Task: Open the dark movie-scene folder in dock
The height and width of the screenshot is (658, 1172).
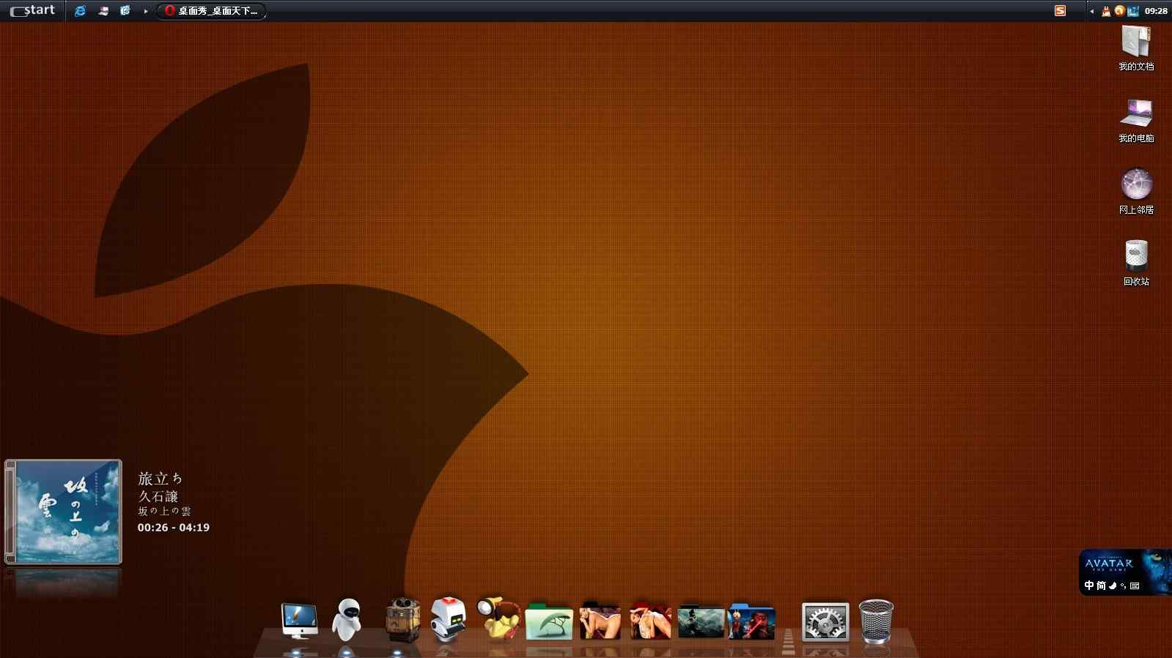Action: tap(701, 621)
